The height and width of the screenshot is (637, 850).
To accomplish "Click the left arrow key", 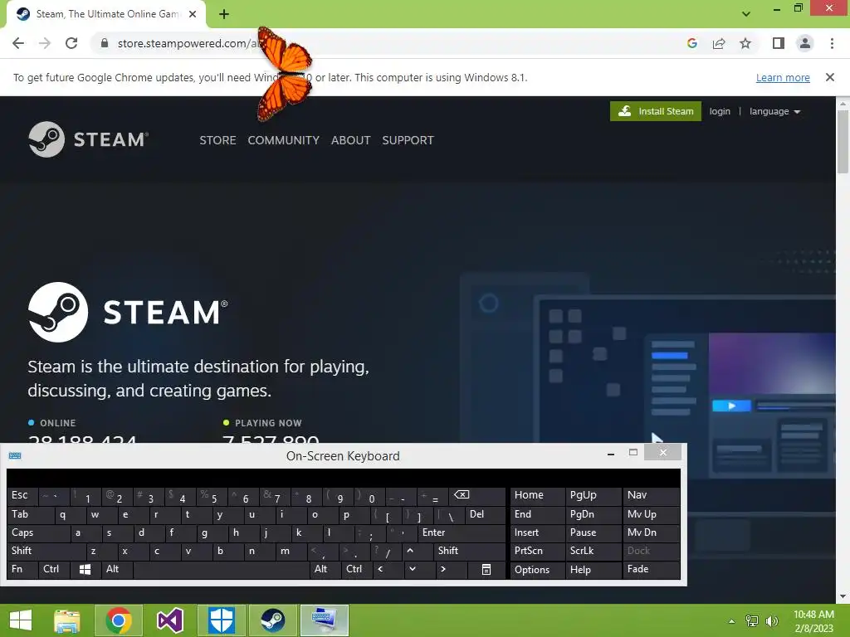I will 387,570.
